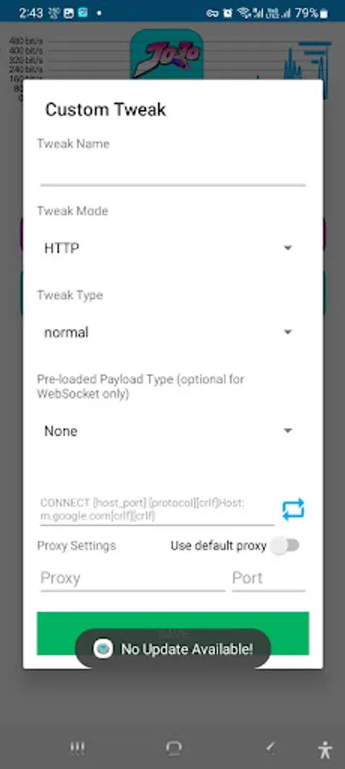Toggle the Use default proxy switch
345x769 pixels.
click(x=286, y=546)
